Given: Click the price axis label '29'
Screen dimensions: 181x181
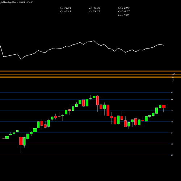Looking at the screenshot, I should [172, 133].
